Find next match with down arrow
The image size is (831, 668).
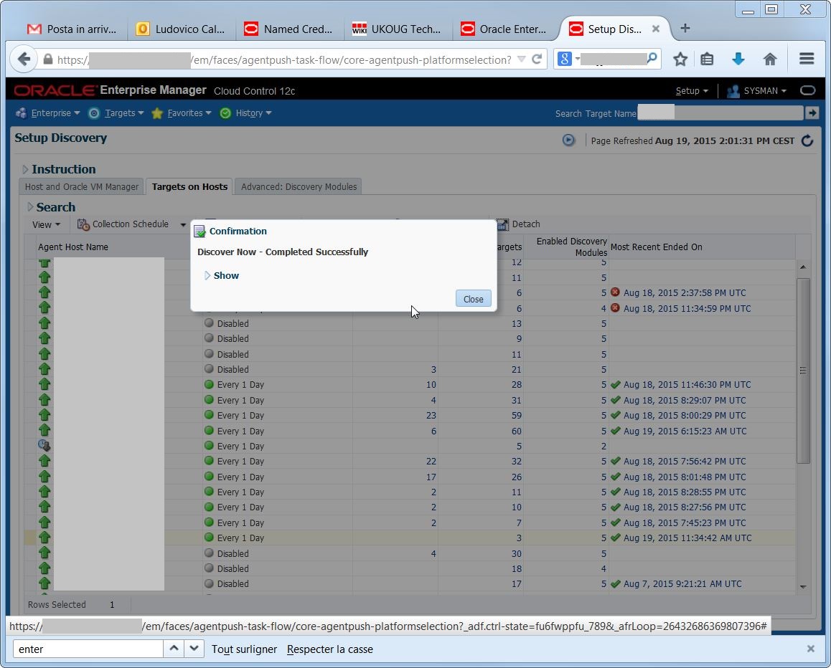click(x=194, y=649)
